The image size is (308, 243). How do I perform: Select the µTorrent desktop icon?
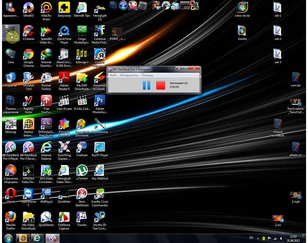[x=82, y=172]
